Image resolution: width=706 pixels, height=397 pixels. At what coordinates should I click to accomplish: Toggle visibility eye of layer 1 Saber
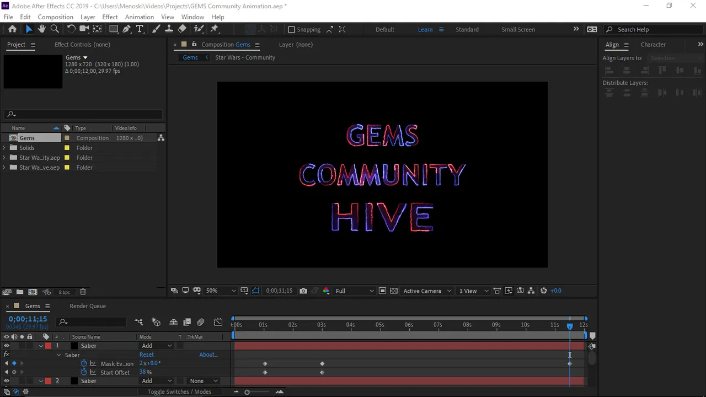click(x=7, y=346)
